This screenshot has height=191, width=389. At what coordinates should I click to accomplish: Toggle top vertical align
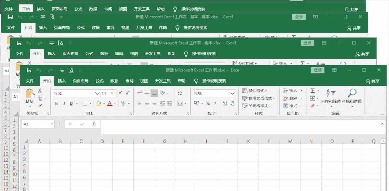tap(140, 93)
